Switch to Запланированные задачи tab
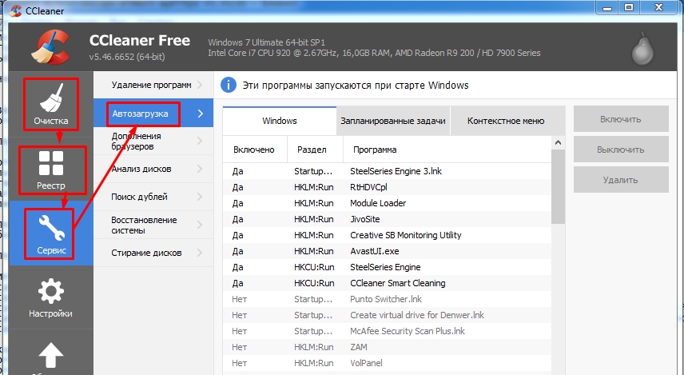The width and height of the screenshot is (684, 375). point(393,121)
